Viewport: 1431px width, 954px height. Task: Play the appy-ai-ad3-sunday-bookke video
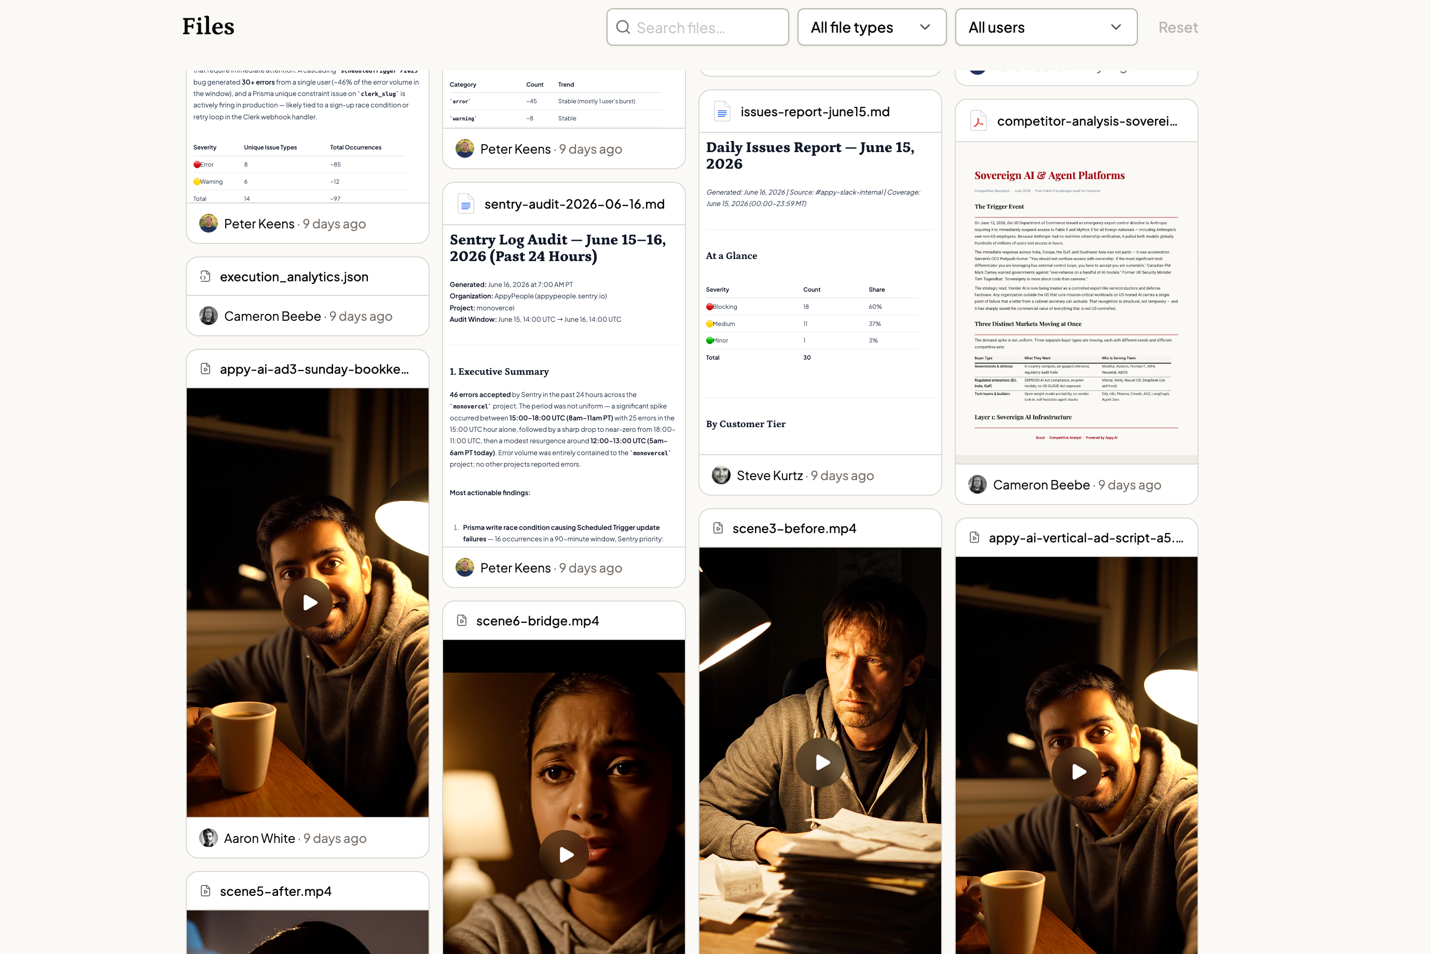tap(308, 602)
